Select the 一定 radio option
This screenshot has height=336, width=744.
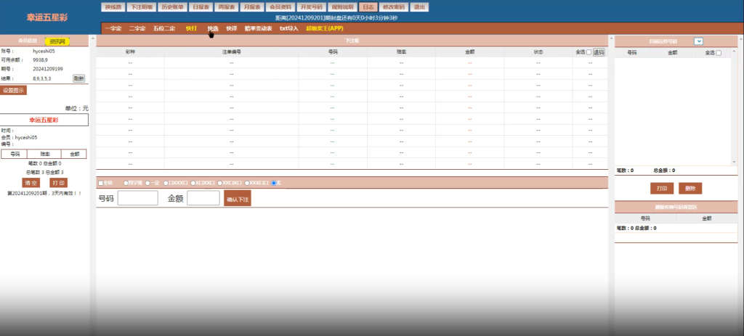[x=147, y=183]
